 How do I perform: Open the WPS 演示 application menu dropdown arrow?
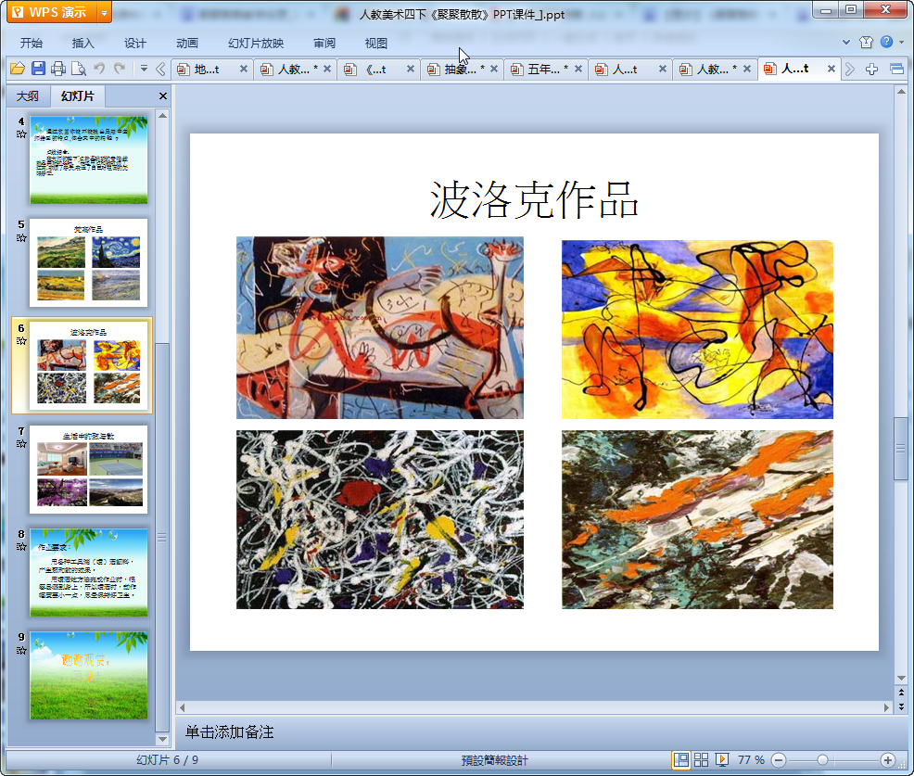104,12
